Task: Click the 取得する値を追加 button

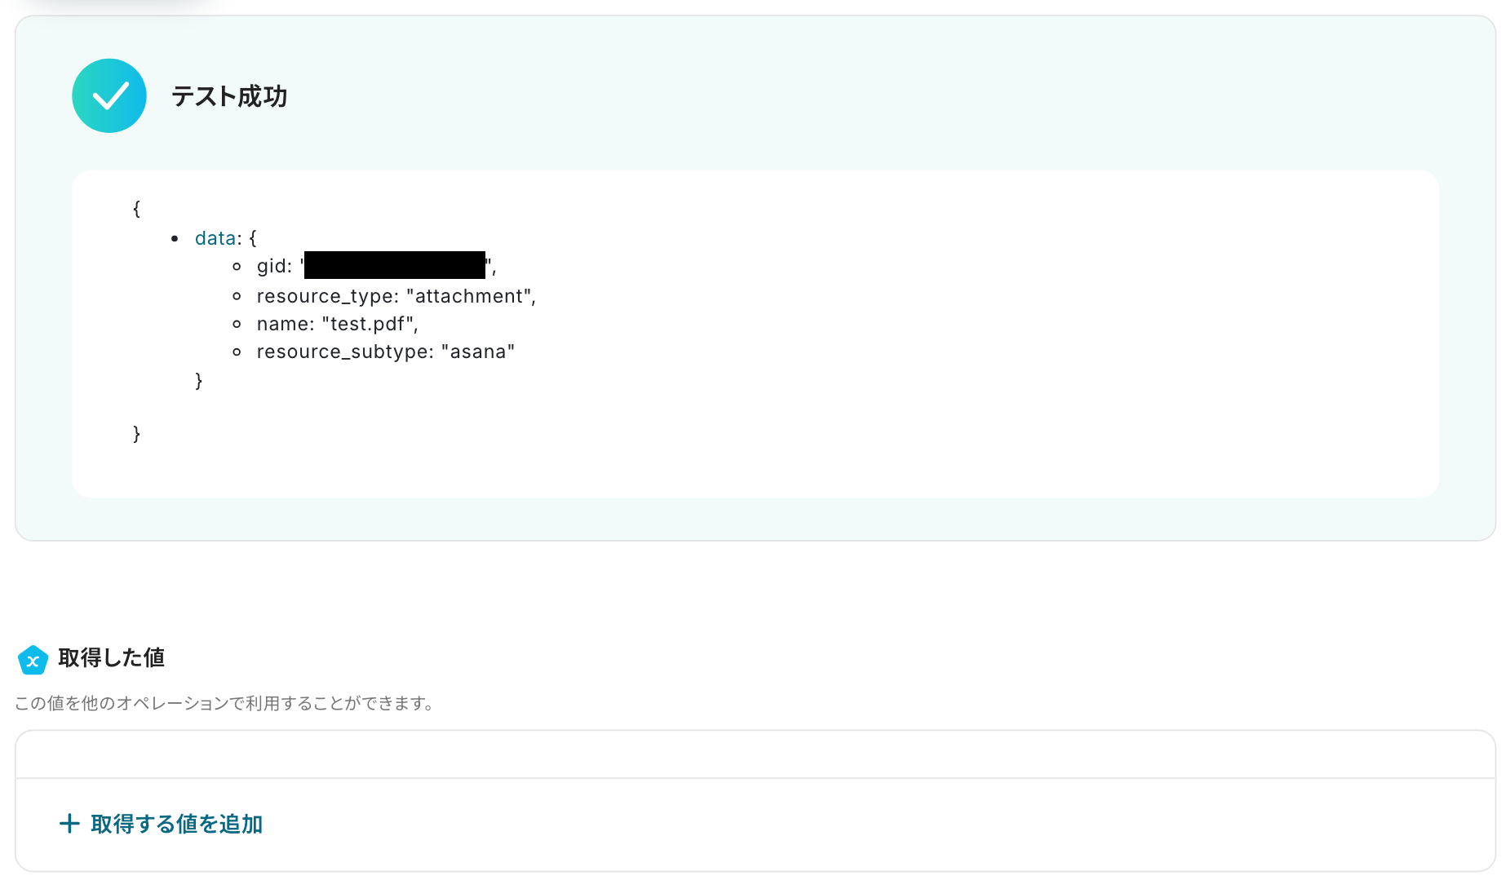Action: (x=161, y=824)
